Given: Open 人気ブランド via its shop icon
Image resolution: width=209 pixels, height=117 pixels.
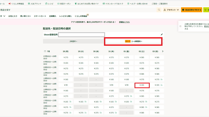Looking at the screenshot, I should pos(29,4).
